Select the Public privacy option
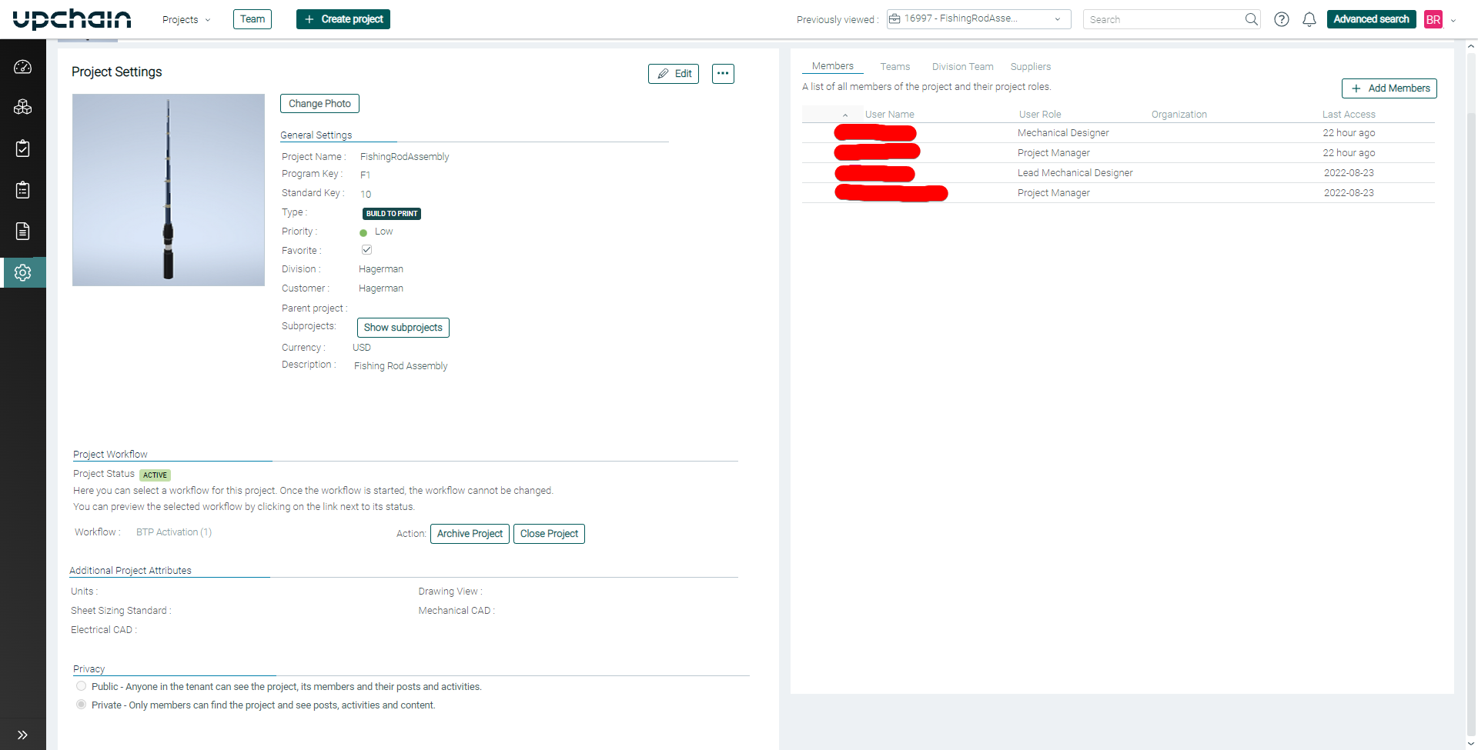 [x=82, y=685]
